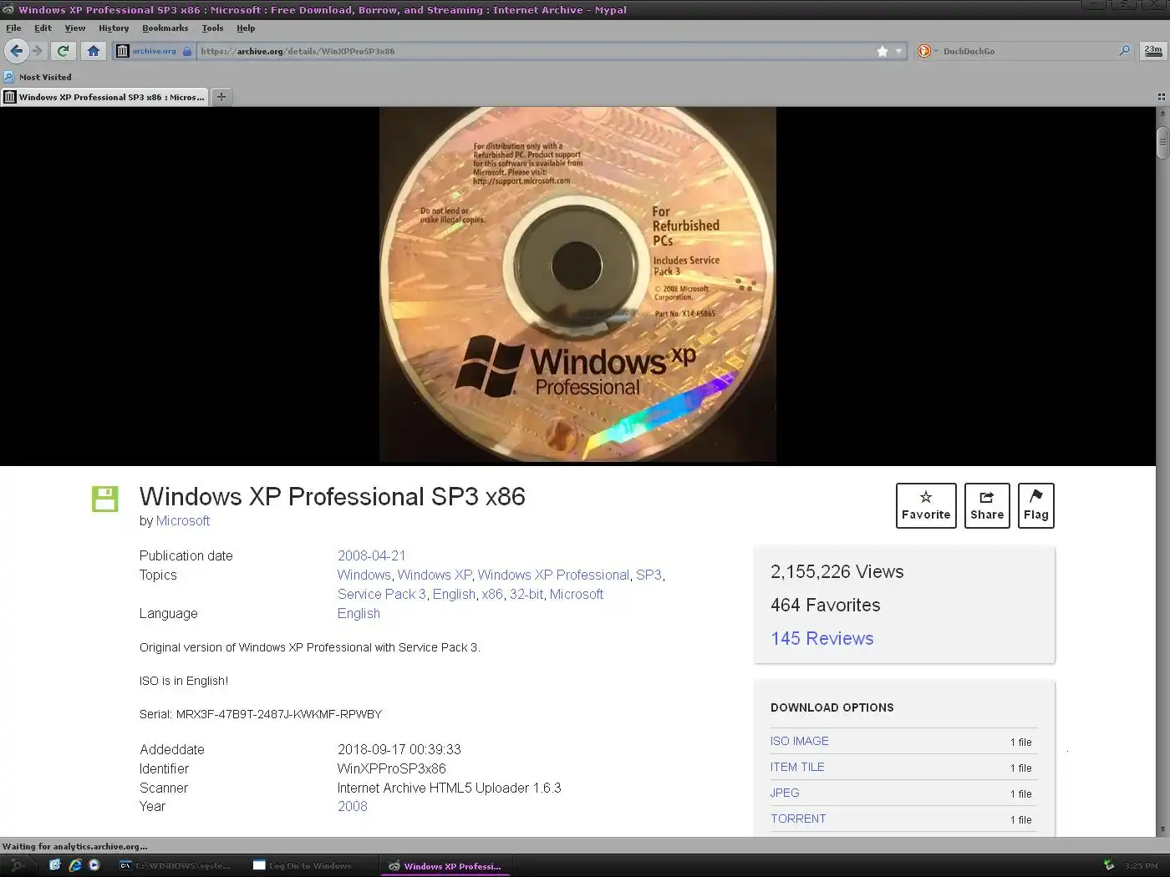Open the Start button on the taskbar
Screen dimensions: 1170x877
coord(17,865)
